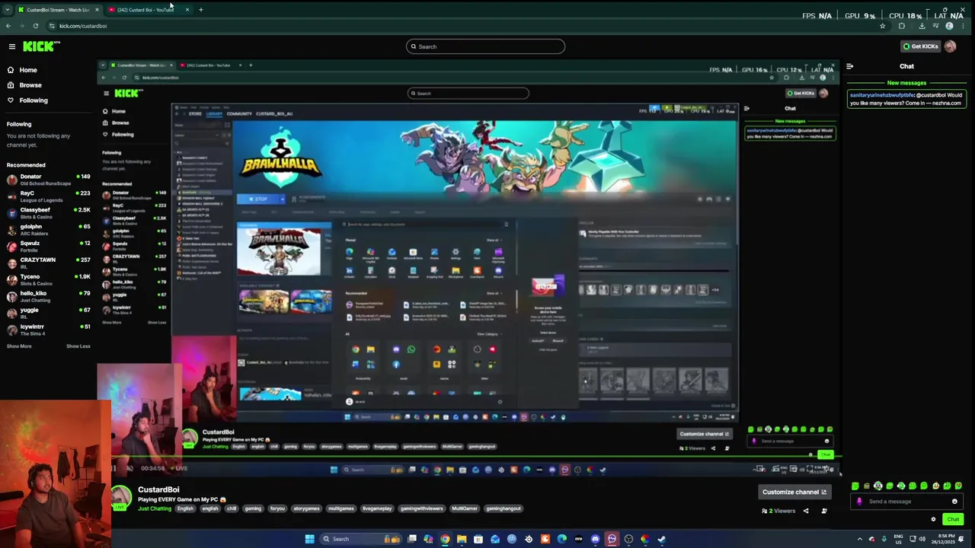Expand recommended list with Show More

point(19,346)
